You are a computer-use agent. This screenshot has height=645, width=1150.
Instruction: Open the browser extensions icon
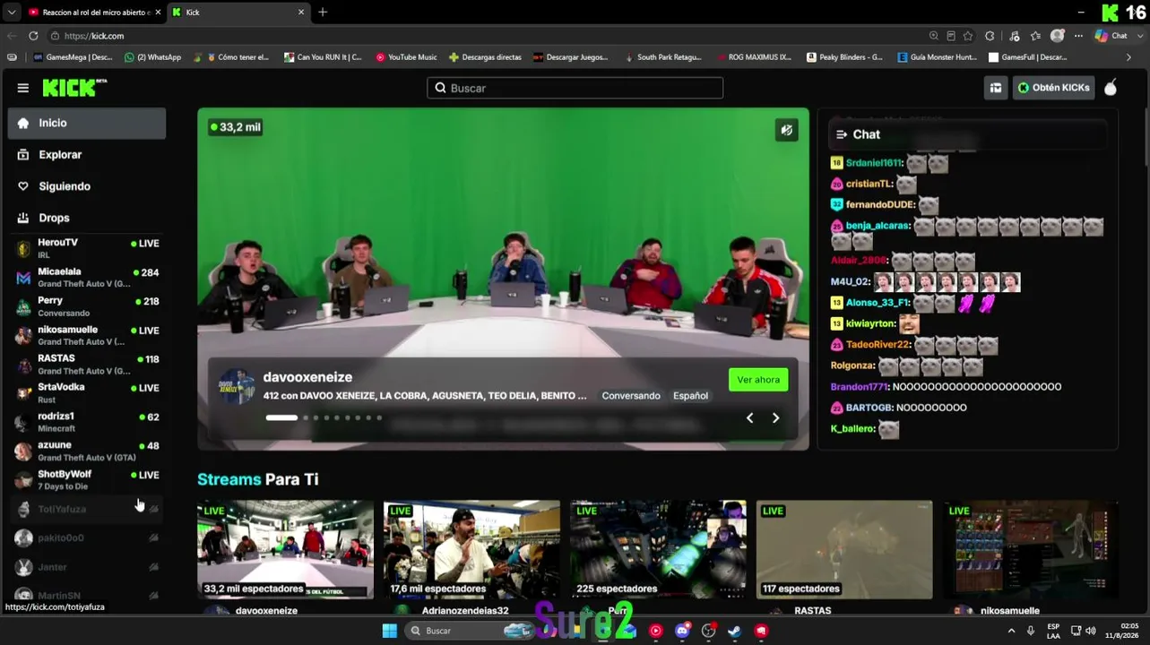point(990,36)
